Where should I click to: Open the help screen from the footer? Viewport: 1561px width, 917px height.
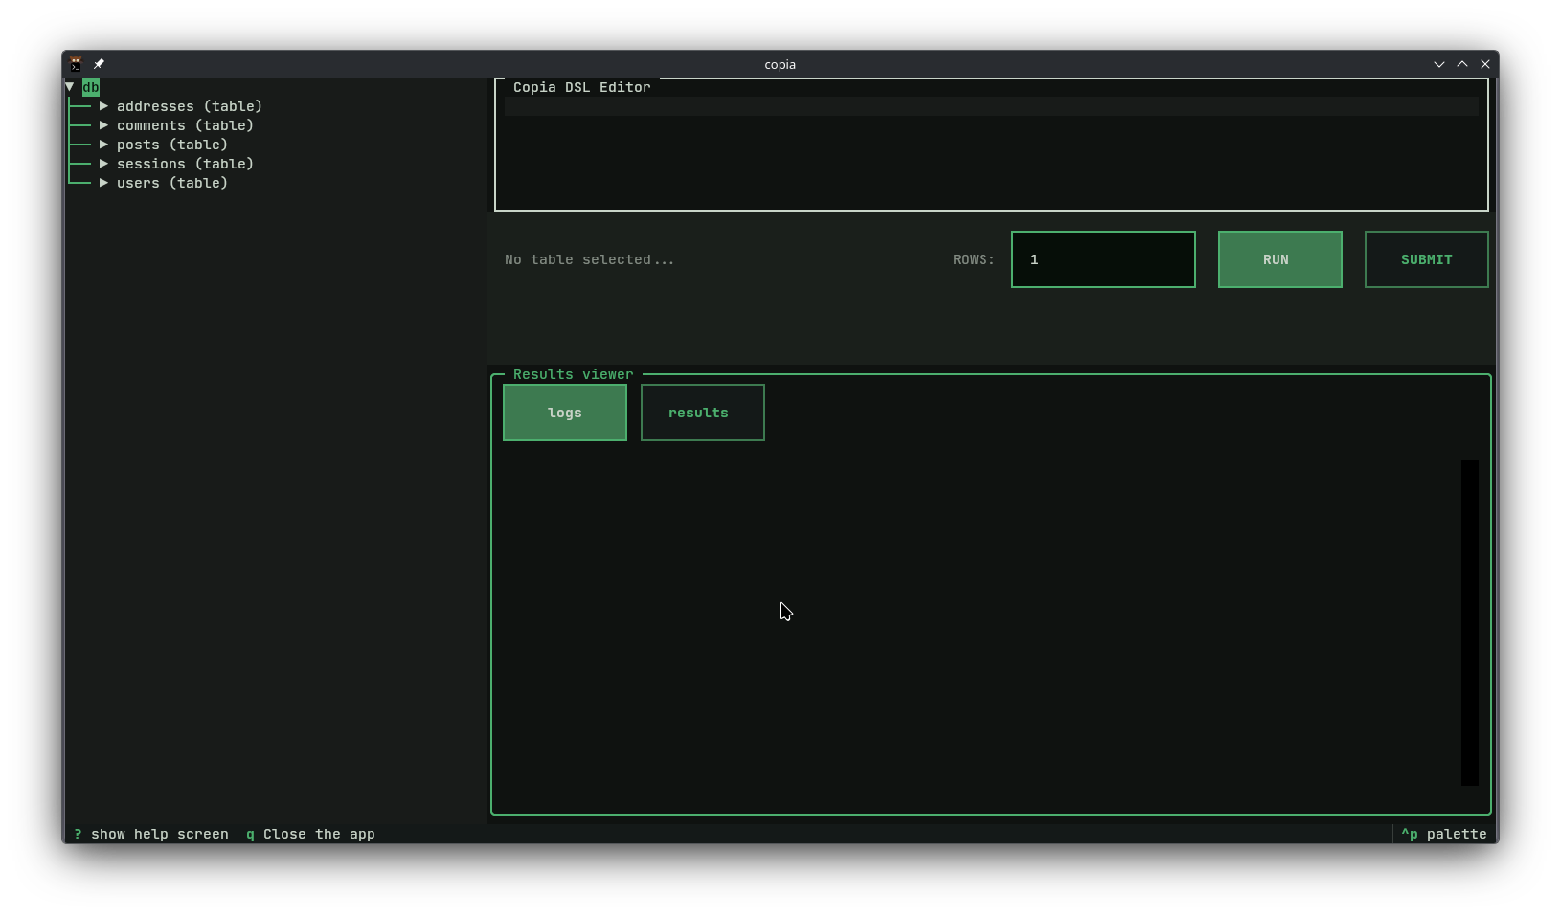click(150, 834)
